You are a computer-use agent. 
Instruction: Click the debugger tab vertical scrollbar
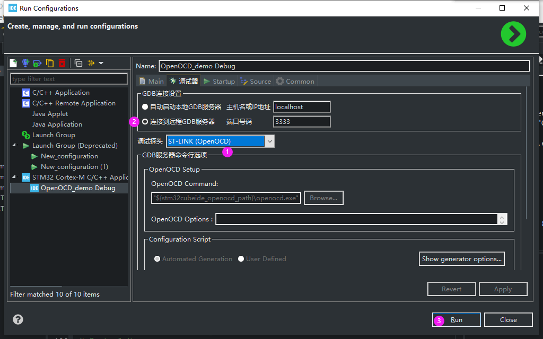tap(527, 152)
